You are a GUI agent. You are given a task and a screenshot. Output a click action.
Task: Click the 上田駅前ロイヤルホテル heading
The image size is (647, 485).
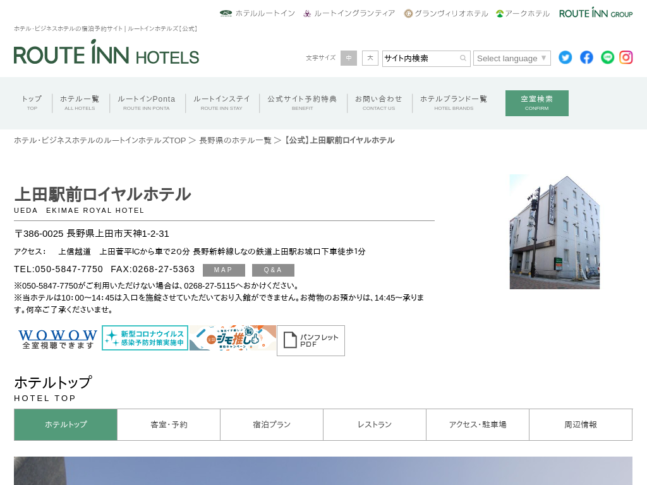coord(103,195)
